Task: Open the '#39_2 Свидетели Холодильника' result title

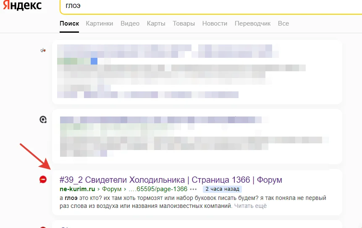Action: tap(171, 180)
